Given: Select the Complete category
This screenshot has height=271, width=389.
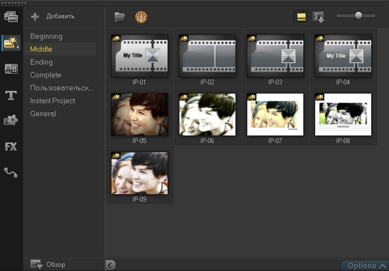Looking at the screenshot, I should pyautogui.click(x=46, y=75).
